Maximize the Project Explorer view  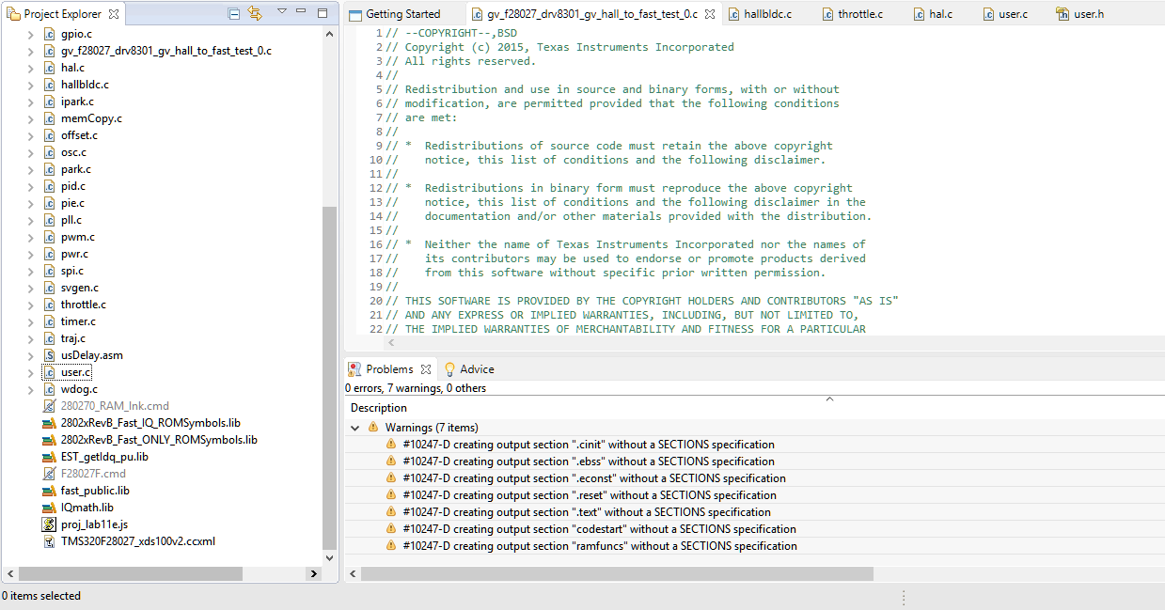click(x=323, y=12)
